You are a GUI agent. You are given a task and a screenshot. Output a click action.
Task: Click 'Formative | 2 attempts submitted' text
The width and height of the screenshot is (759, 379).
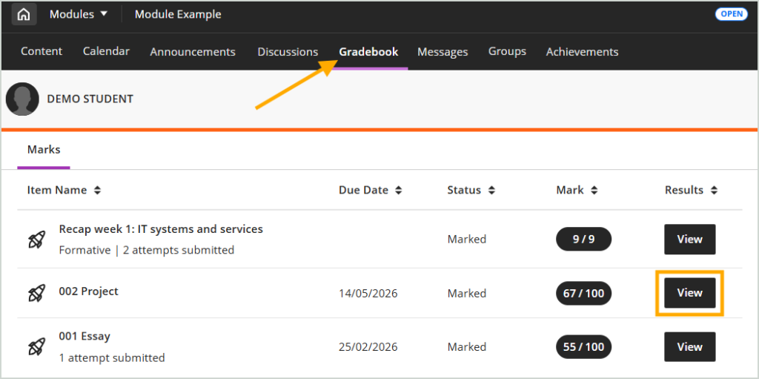[x=147, y=250]
